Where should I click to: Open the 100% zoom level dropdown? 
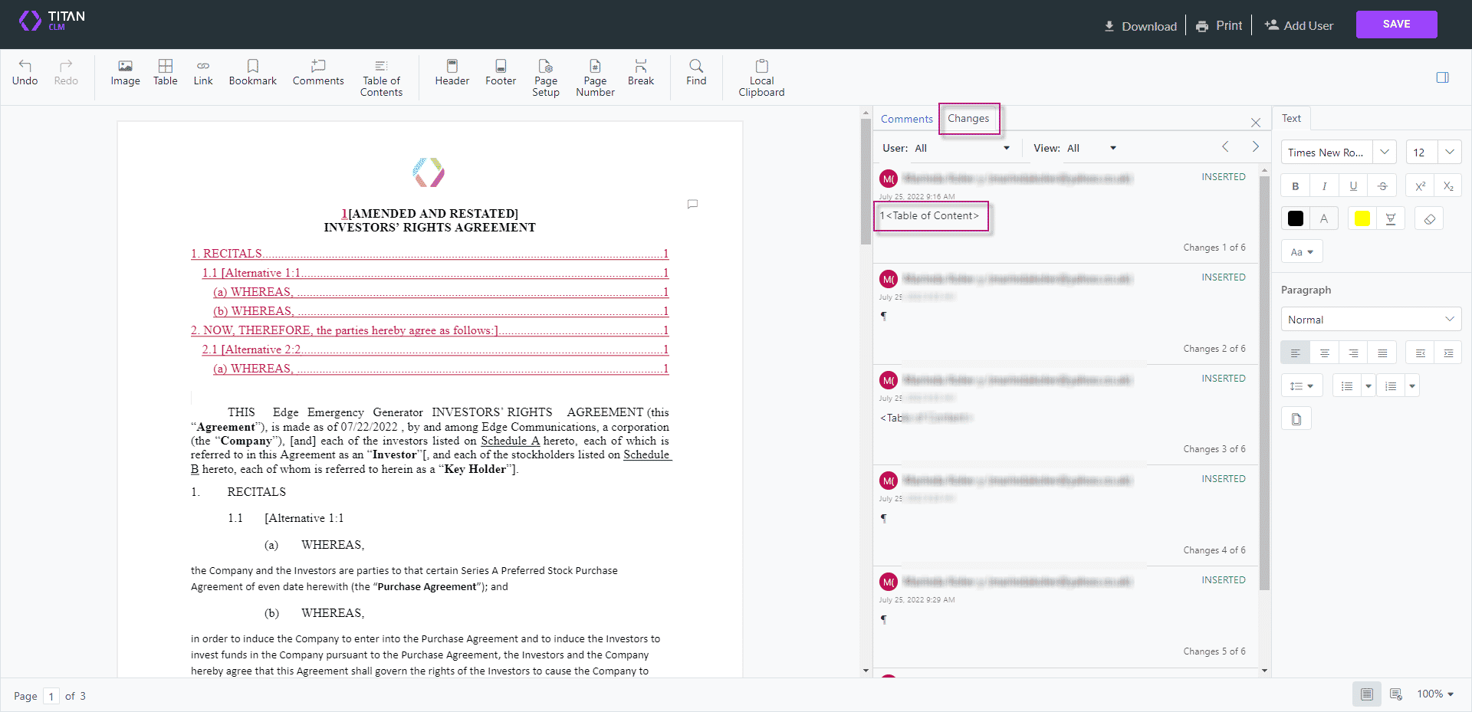tap(1434, 694)
